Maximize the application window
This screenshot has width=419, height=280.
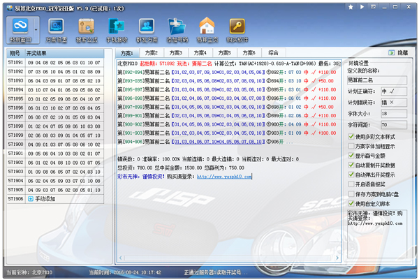(395, 7)
